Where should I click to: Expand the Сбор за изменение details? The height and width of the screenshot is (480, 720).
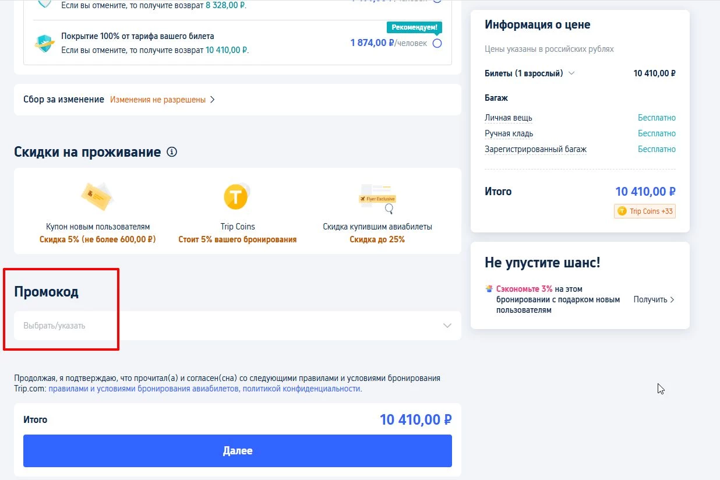click(x=213, y=100)
